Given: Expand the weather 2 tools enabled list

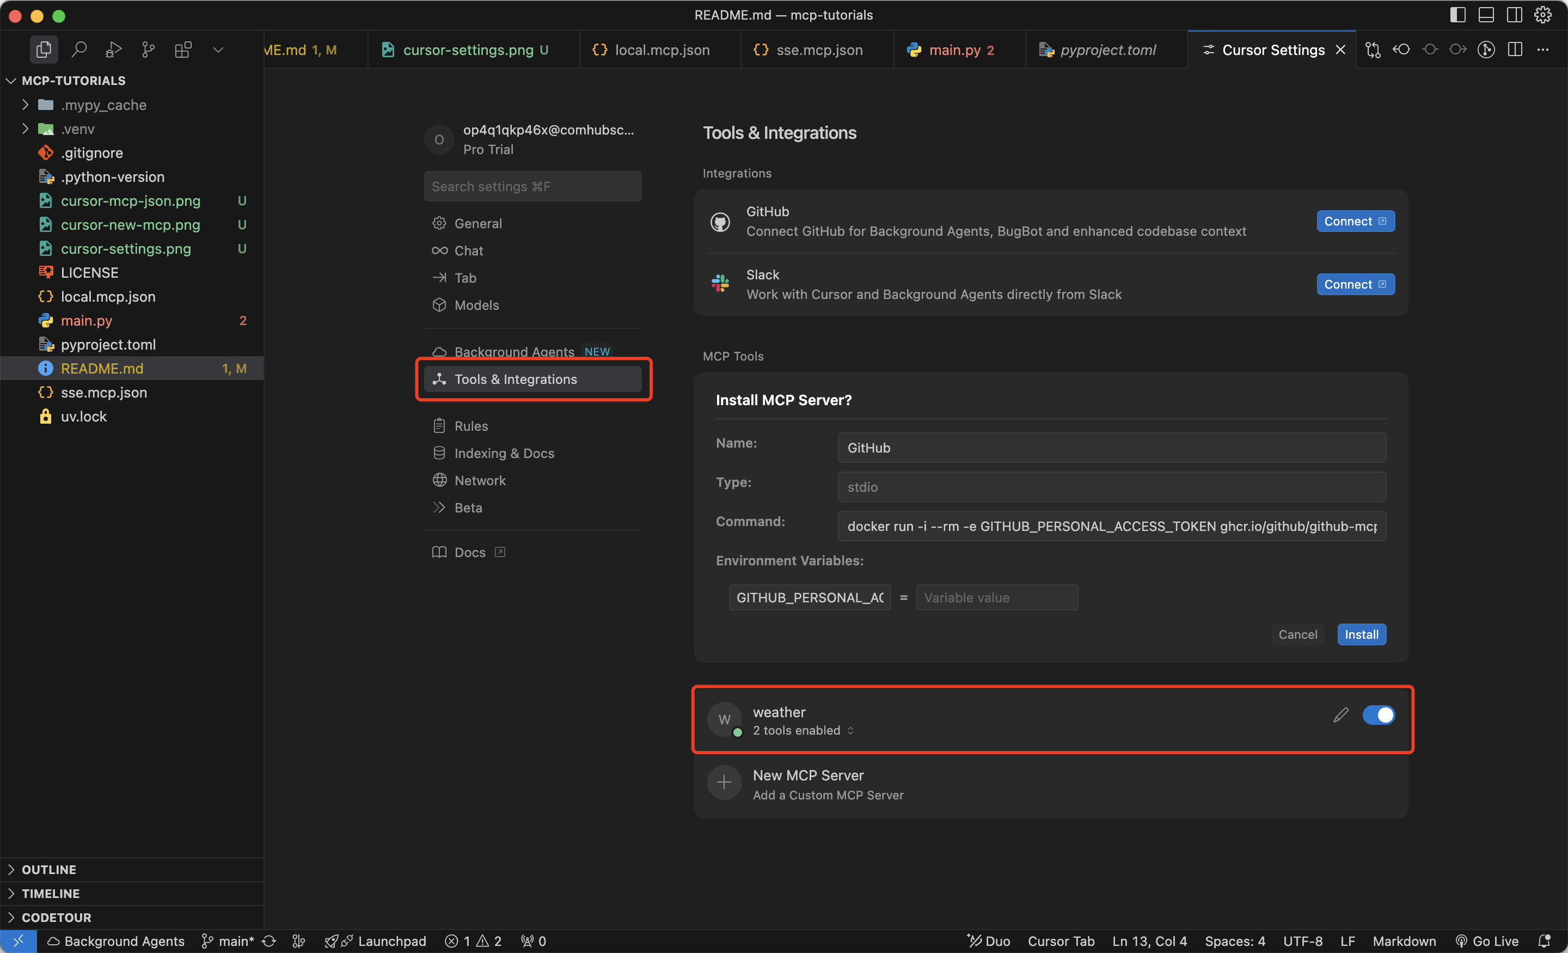Looking at the screenshot, I should click(803, 730).
